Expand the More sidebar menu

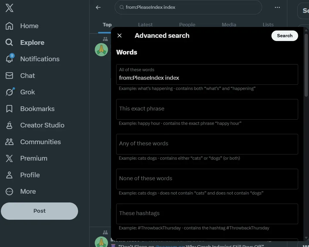click(x=28, y=191)
